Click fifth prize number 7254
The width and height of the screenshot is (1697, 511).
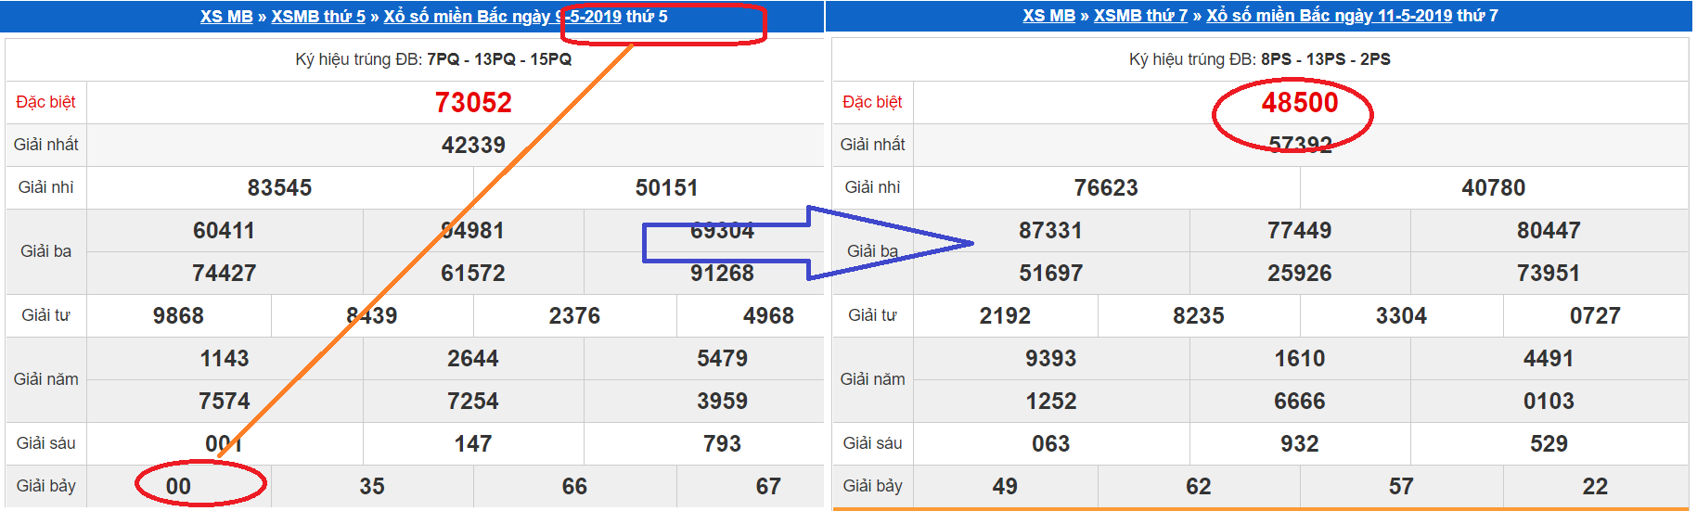click(x=473, y=402)
